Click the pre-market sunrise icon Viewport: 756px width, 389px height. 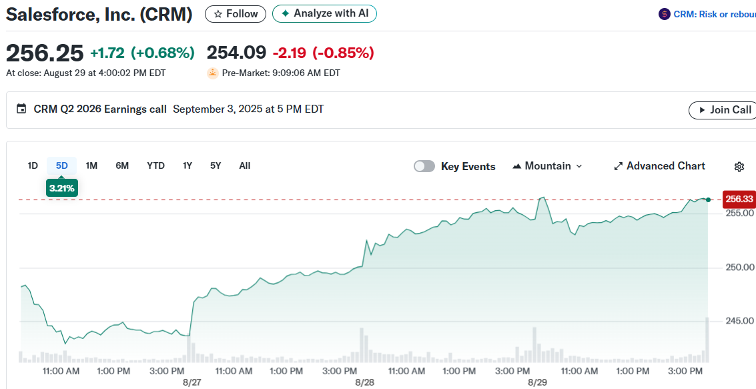tap(213, 73)
